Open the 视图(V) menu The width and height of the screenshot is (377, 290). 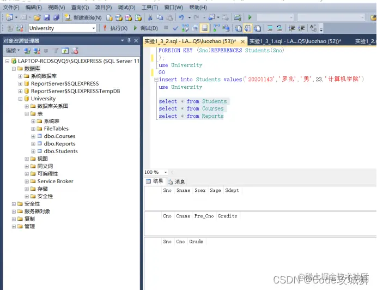pyautogui.click(x=56, y=8)
